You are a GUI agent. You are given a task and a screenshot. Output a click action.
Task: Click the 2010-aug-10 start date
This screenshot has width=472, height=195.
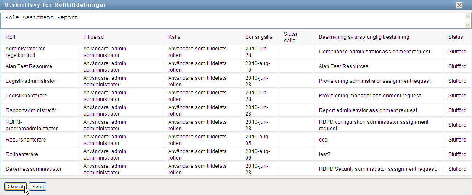[x=258, y=66]
